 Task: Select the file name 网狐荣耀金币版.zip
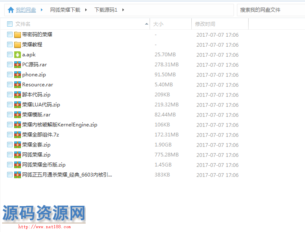click(x=44, y=165)
